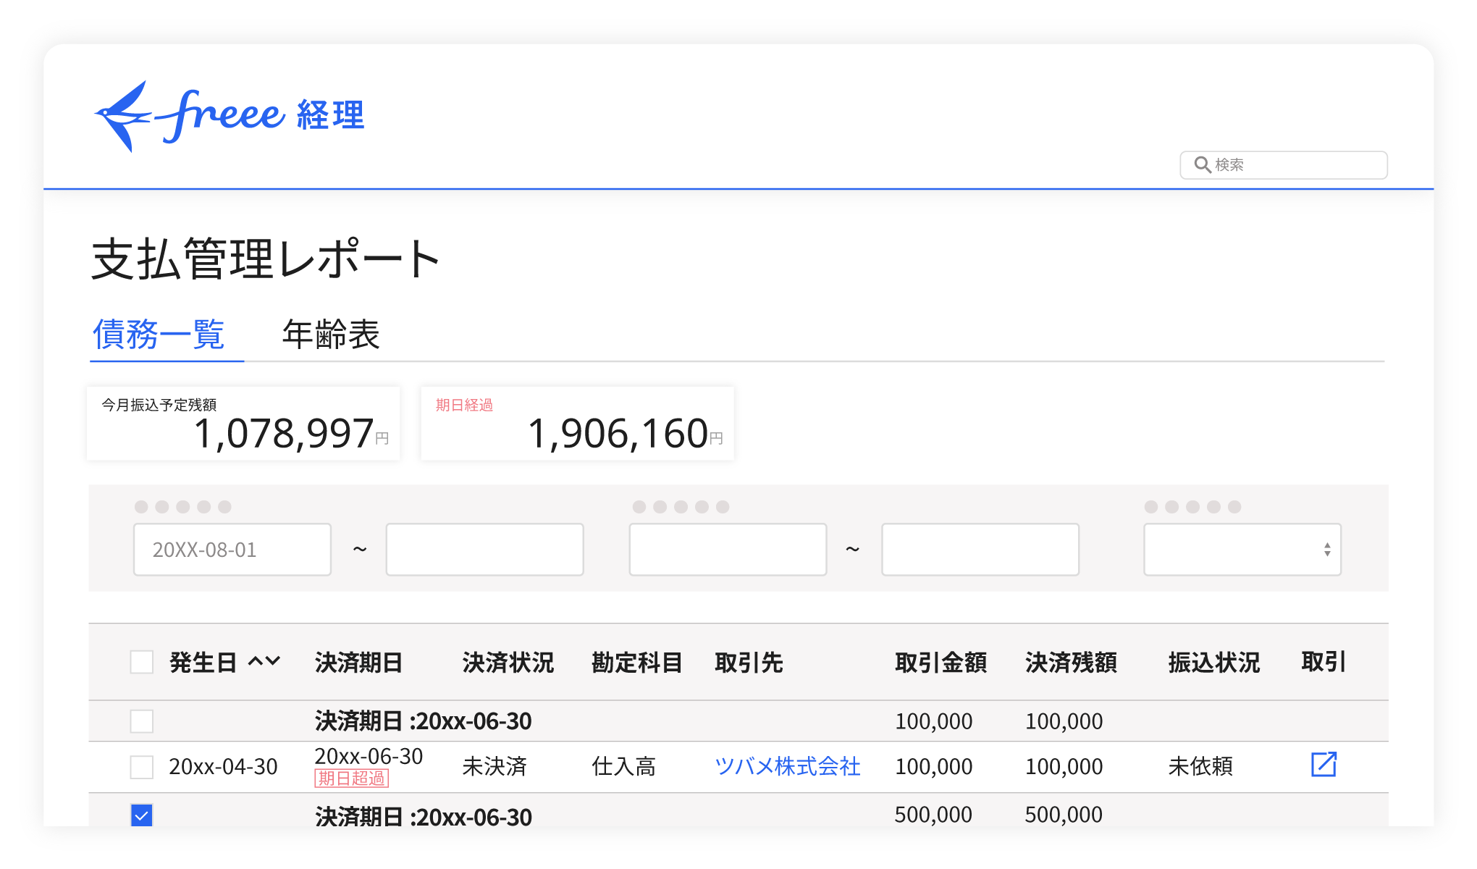The width and height of the screenshot is (1477, 869).
Task: Click the 決済期日 column header
Action: coord(358,663)
